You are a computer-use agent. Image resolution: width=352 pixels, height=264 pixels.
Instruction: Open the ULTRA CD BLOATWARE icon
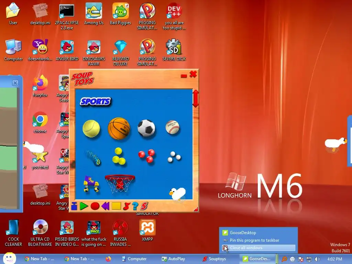point(40,233)
